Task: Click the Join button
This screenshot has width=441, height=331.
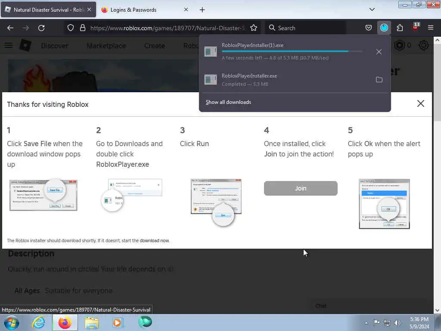Action: [x=301, y=188]
